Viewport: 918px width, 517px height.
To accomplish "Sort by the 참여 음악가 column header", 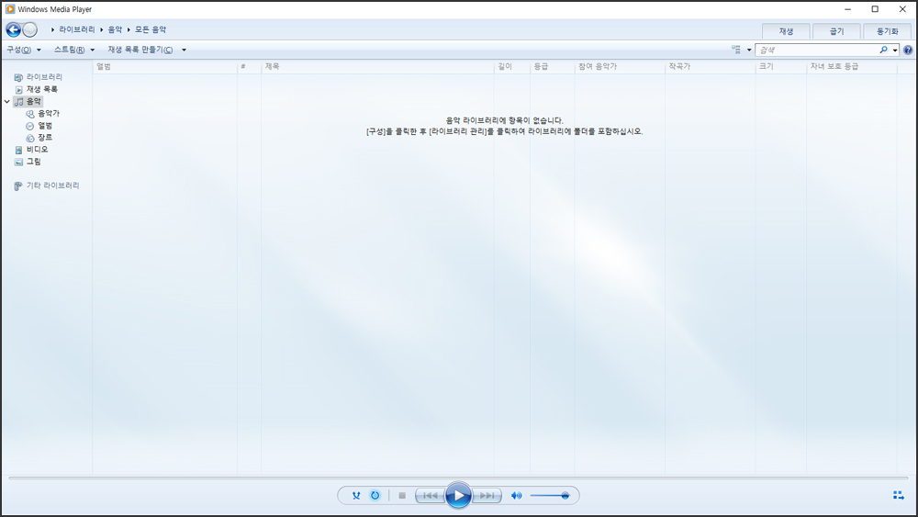I will click(x=620, y=67).
